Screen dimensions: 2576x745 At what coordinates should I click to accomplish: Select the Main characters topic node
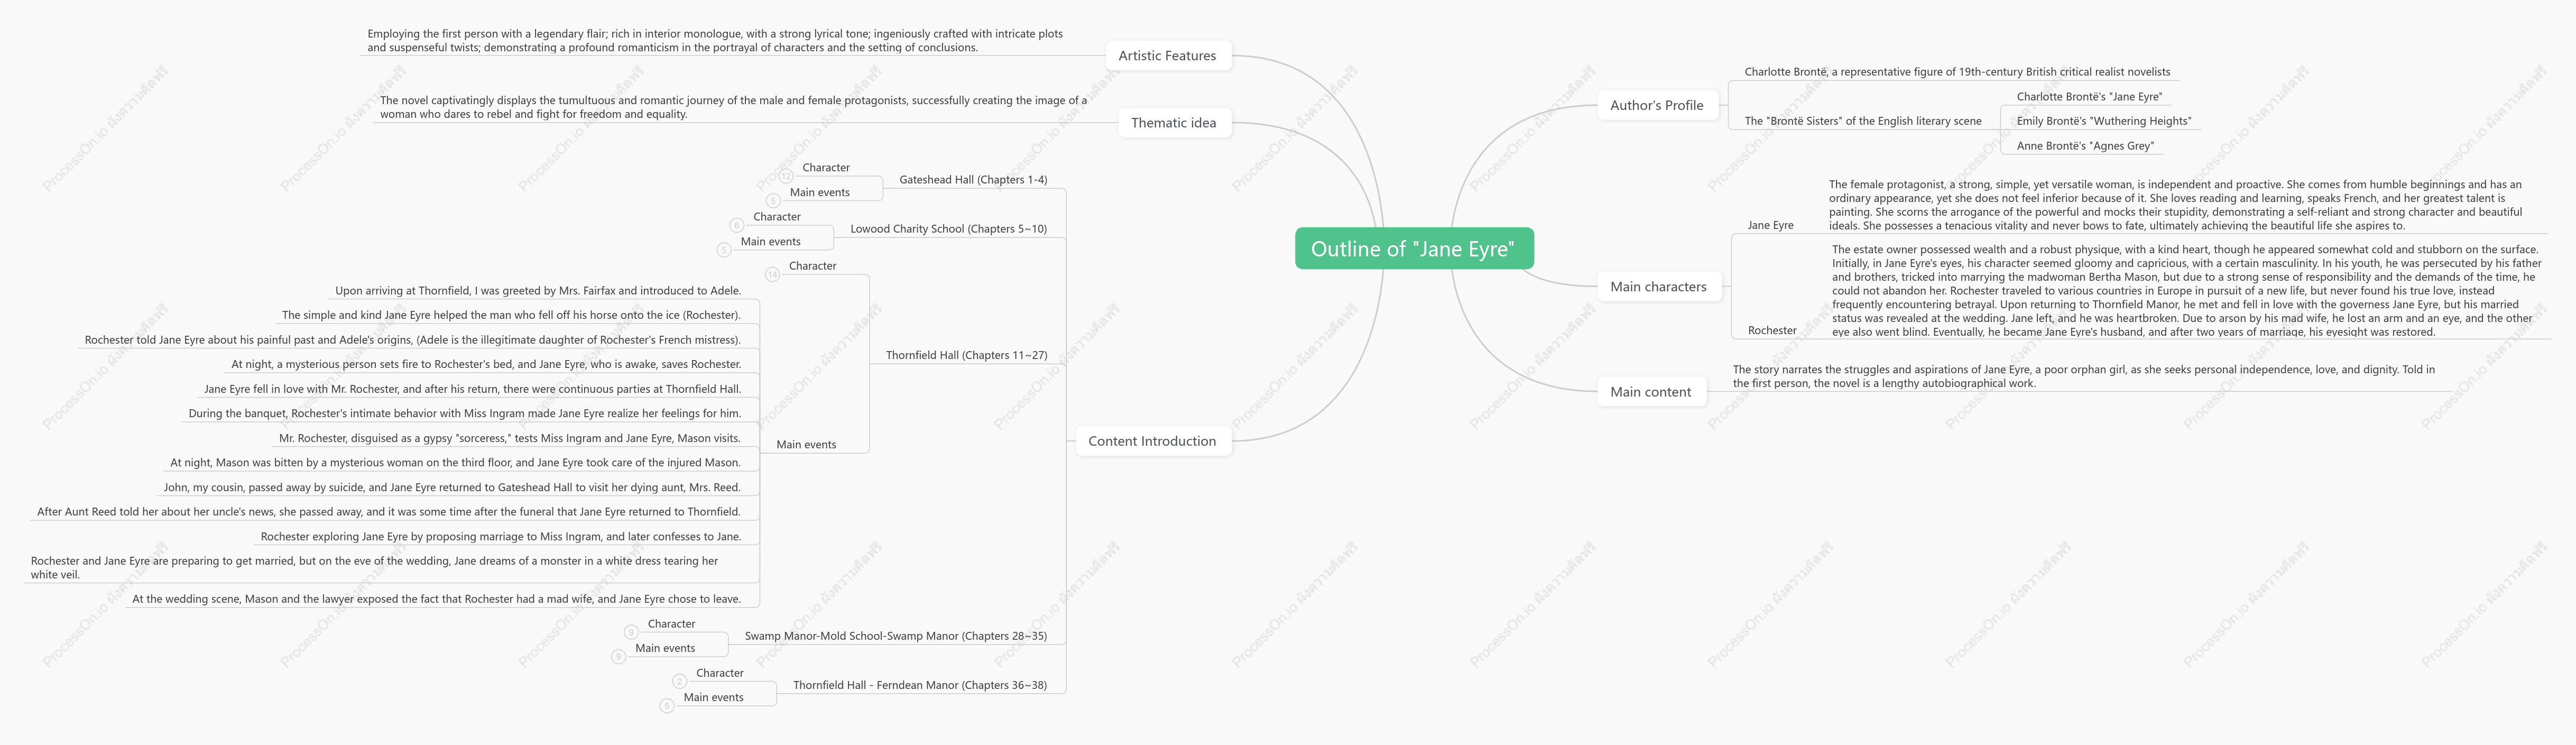coord(1659,287)
